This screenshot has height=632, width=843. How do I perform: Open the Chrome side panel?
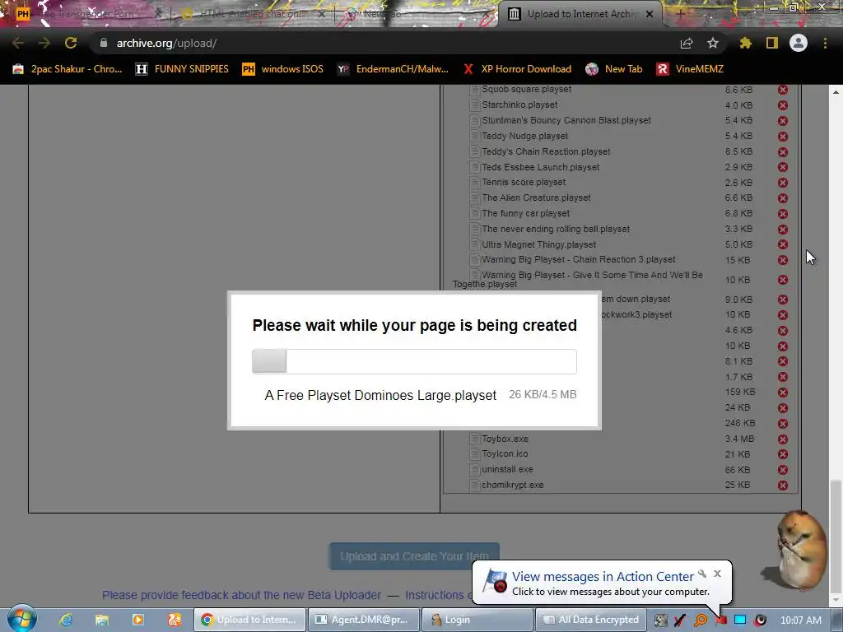pyautogui.click(x=772, y=43)
